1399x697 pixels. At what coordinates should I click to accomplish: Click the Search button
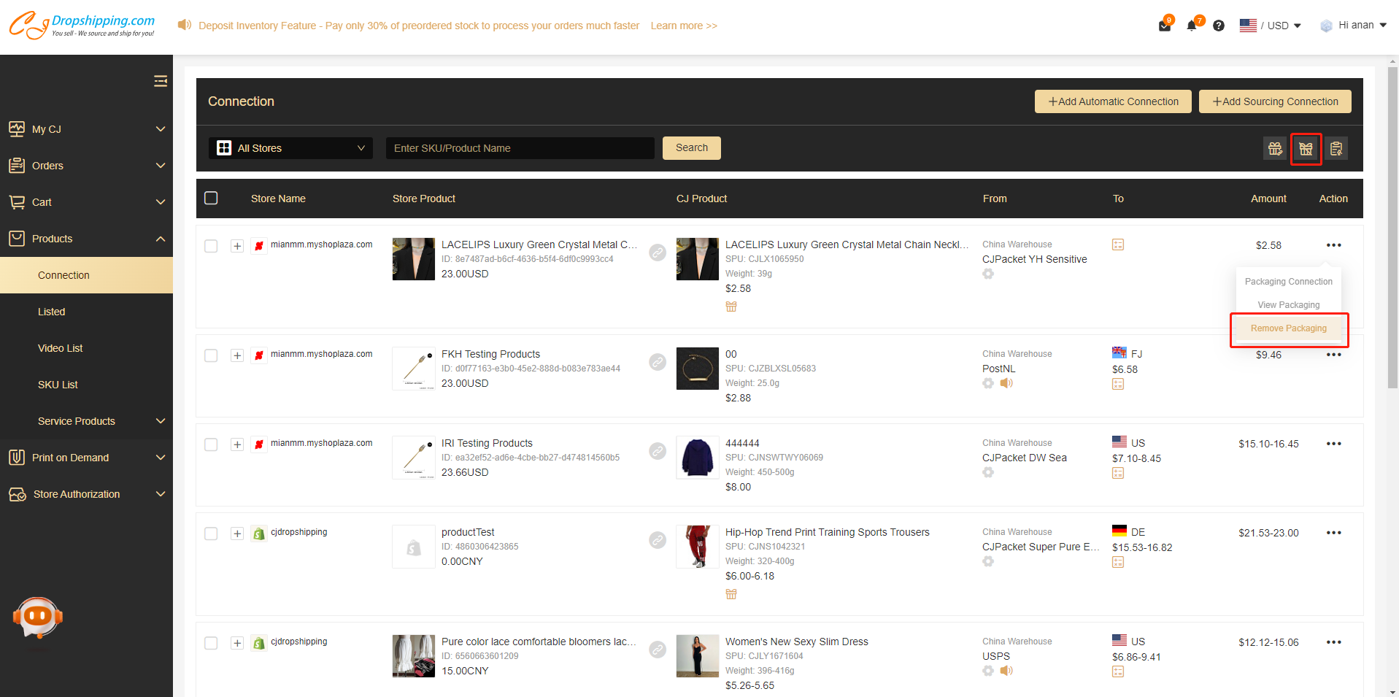click(x=691, y=148)
